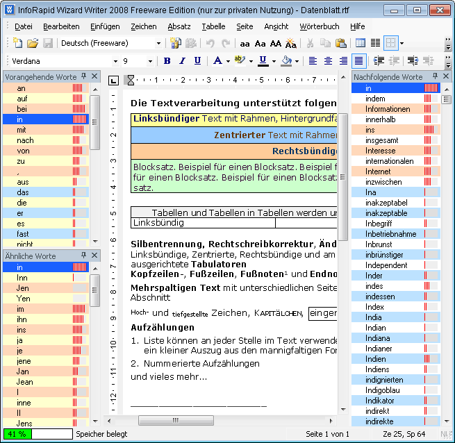Open the font size dropdown
Screen dimensions: 455x443
click(150, 62)
